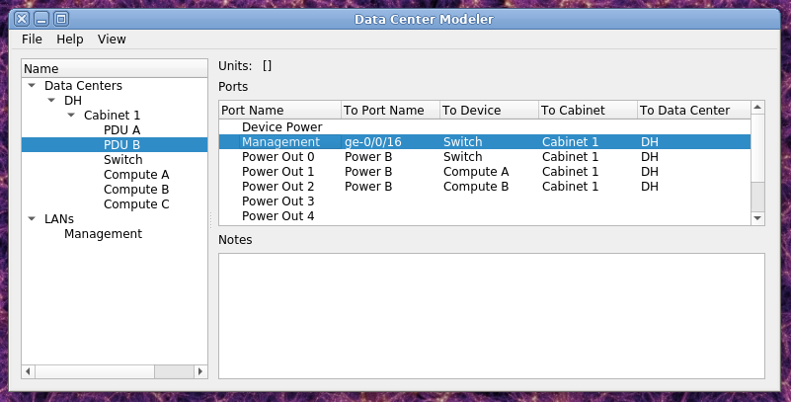Collapse the Data Centers tree node
Screen dimensions: 791x402
coord(32,86)
